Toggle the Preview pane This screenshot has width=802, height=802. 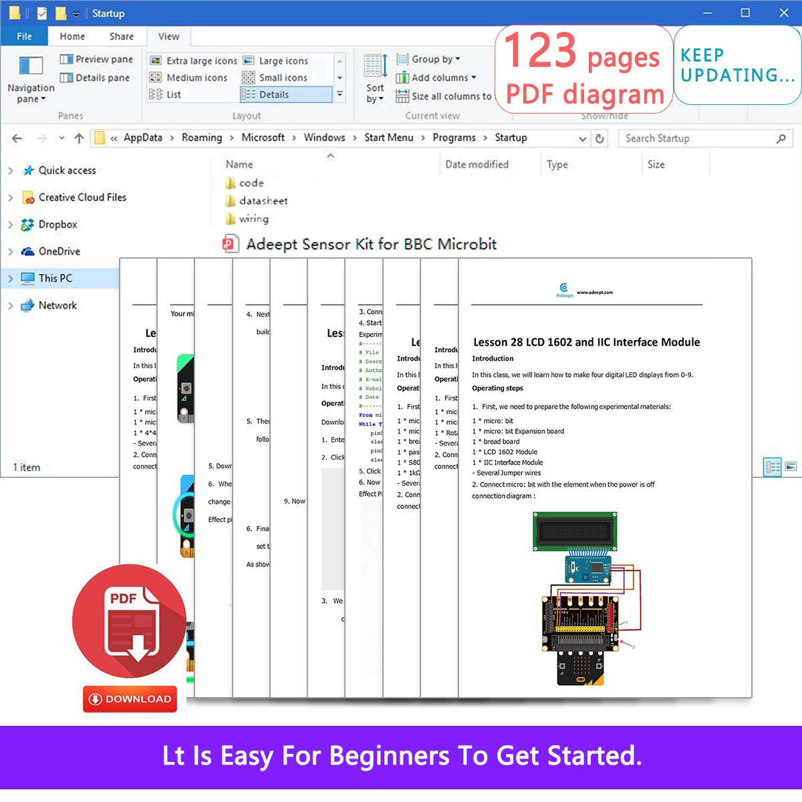pos(96,59)
